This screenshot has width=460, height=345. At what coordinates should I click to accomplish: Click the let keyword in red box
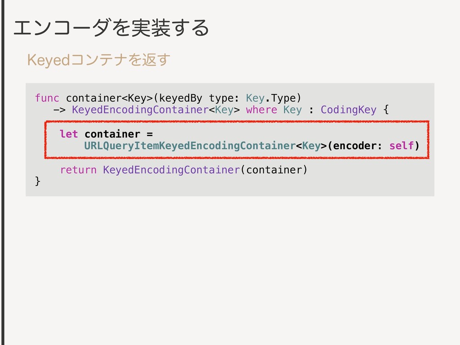(69, 134)
